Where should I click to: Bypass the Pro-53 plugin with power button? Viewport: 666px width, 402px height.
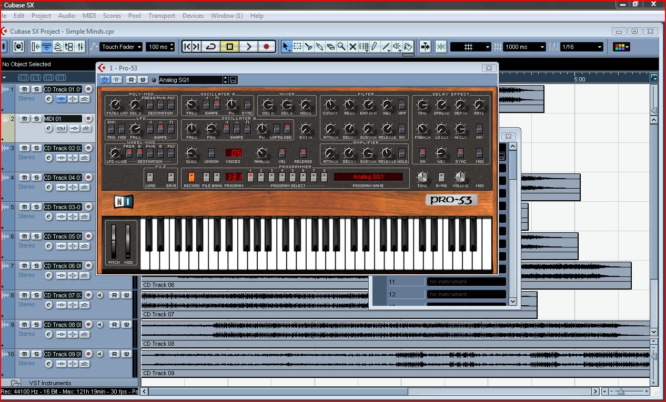pyautogui.click(x=104, y=80)
